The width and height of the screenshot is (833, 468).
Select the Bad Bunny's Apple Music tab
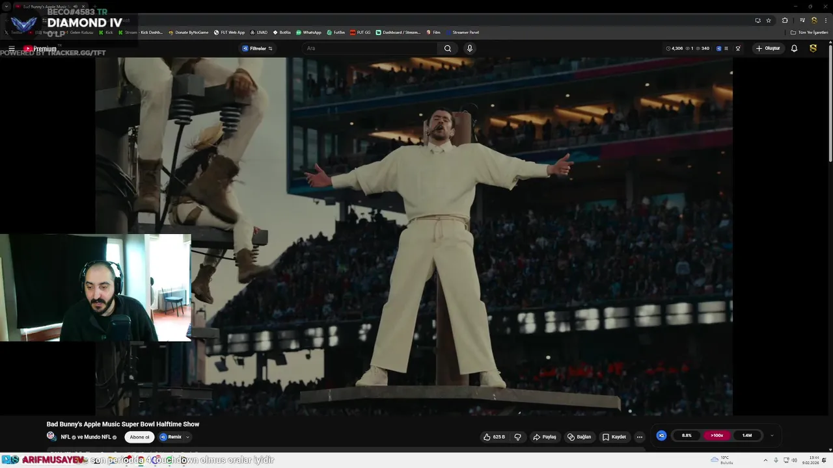pyautogui.click(x=51, y=6)
